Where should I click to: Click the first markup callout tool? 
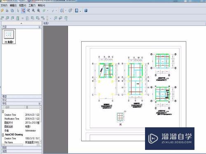coord(2,18)
